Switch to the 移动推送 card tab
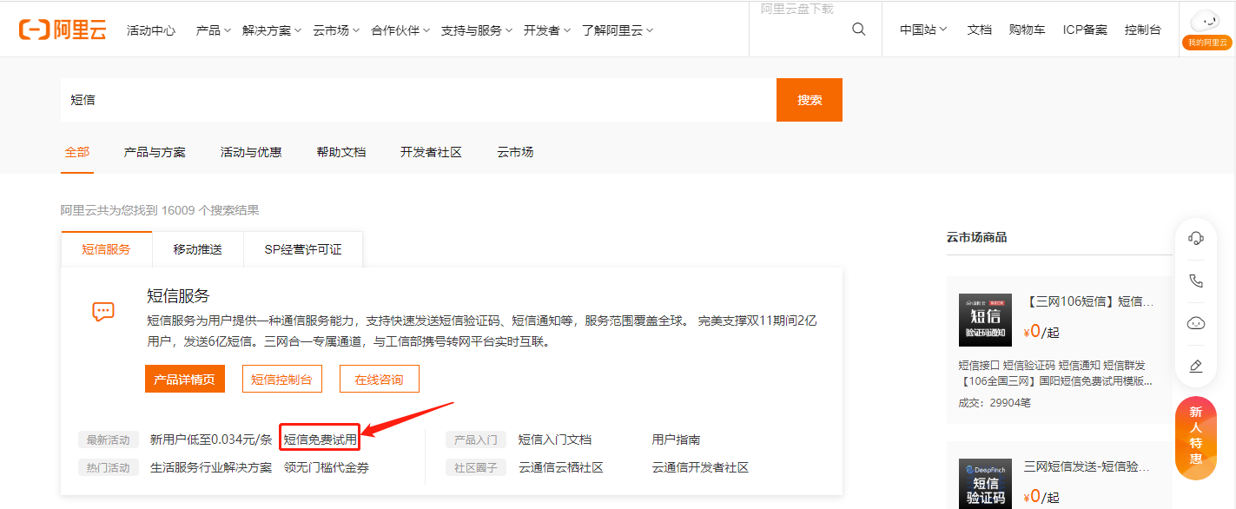 coord(198,249)
